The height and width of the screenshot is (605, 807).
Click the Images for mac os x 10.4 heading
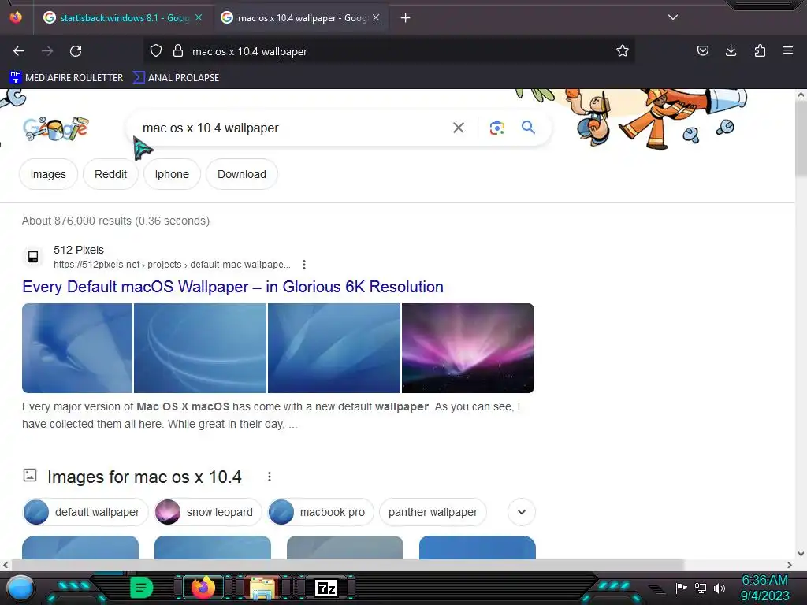click(x=144, y=477)
